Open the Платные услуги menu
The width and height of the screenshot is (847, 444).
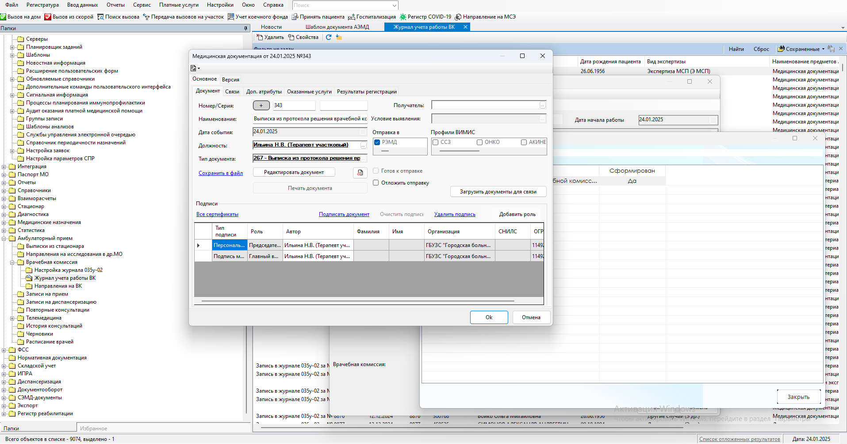click(x=179, y=5)
